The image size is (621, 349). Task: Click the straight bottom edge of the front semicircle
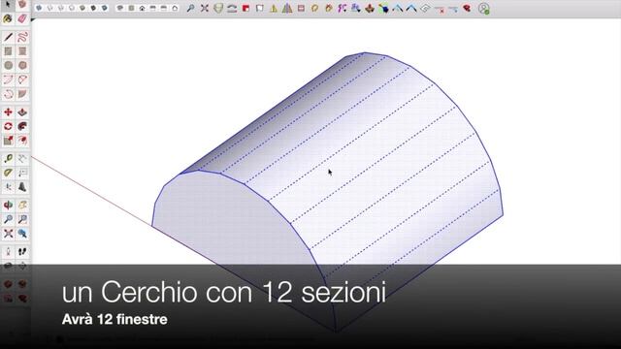coord(244,279)
